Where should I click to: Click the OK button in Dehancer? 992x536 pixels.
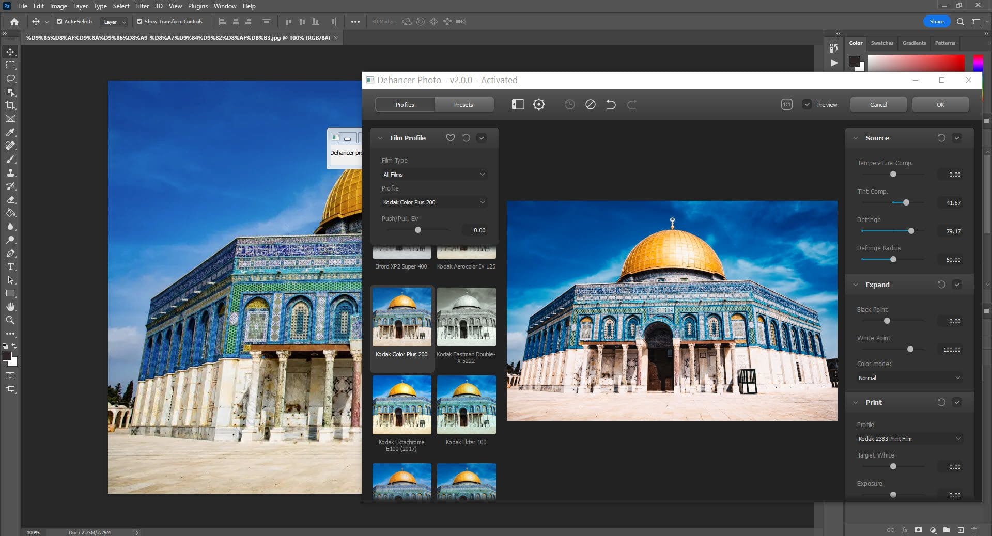click(940, 105)
